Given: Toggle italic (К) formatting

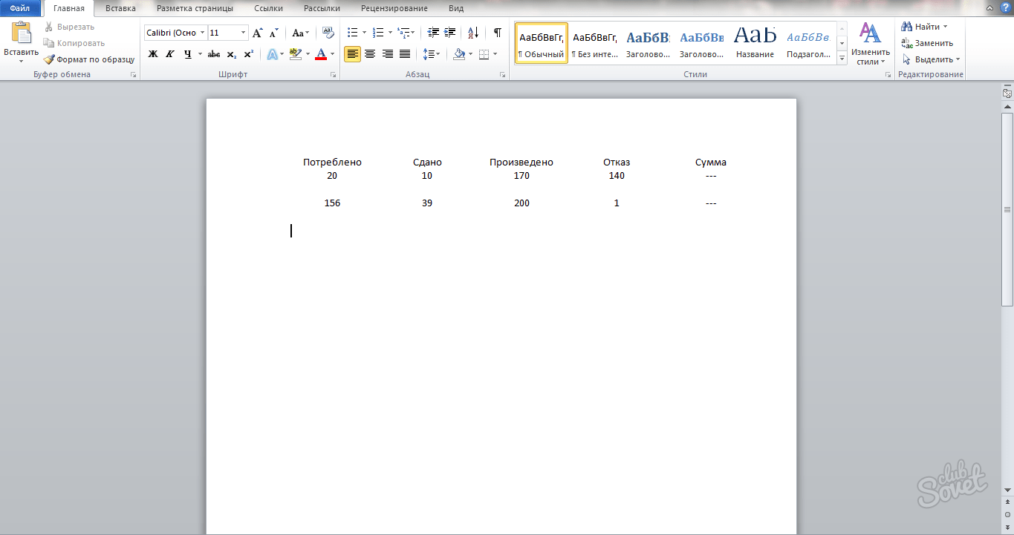Looking at the screenshot, I should [x=170, y=54].
